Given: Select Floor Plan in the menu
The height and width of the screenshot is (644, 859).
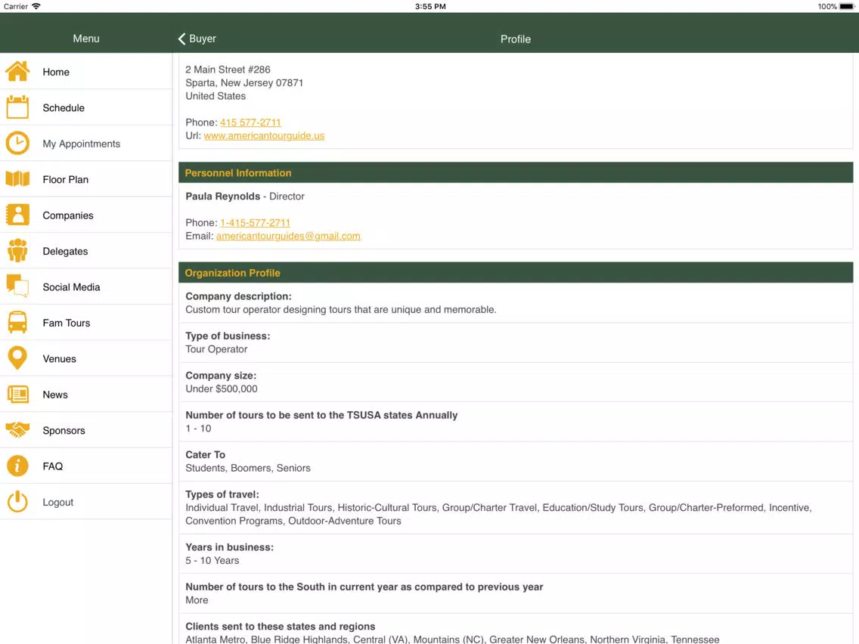Looking at the screenshot, I should [x=86, y=179].
